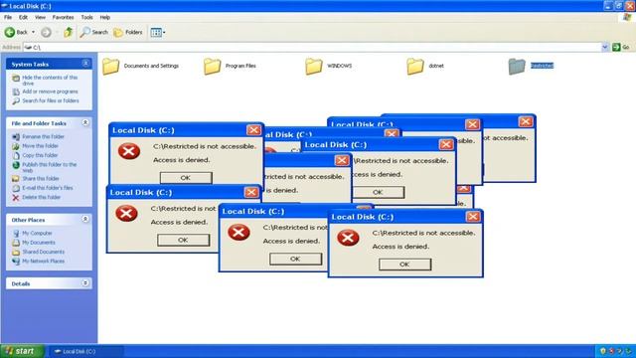The image size is (636, 358).
Task: Expand the address bar dropdown arrow
Action: [x=605, y=47]
